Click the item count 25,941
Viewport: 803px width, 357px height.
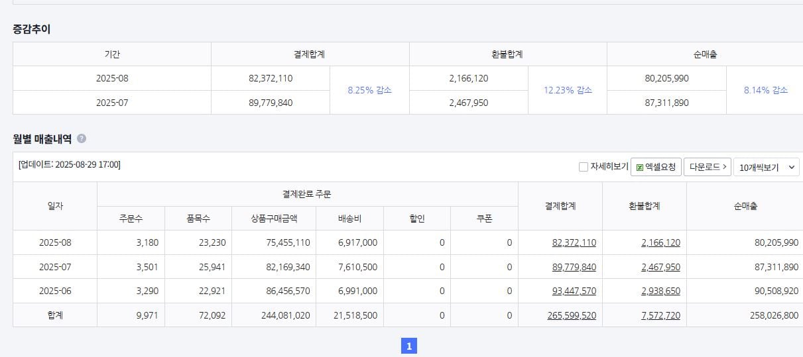212,267
